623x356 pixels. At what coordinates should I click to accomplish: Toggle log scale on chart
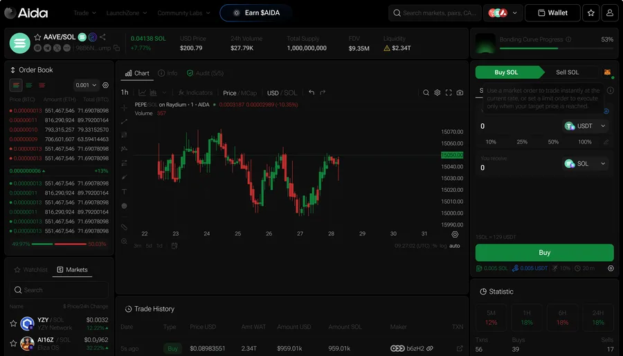click(x=443, y=246)
